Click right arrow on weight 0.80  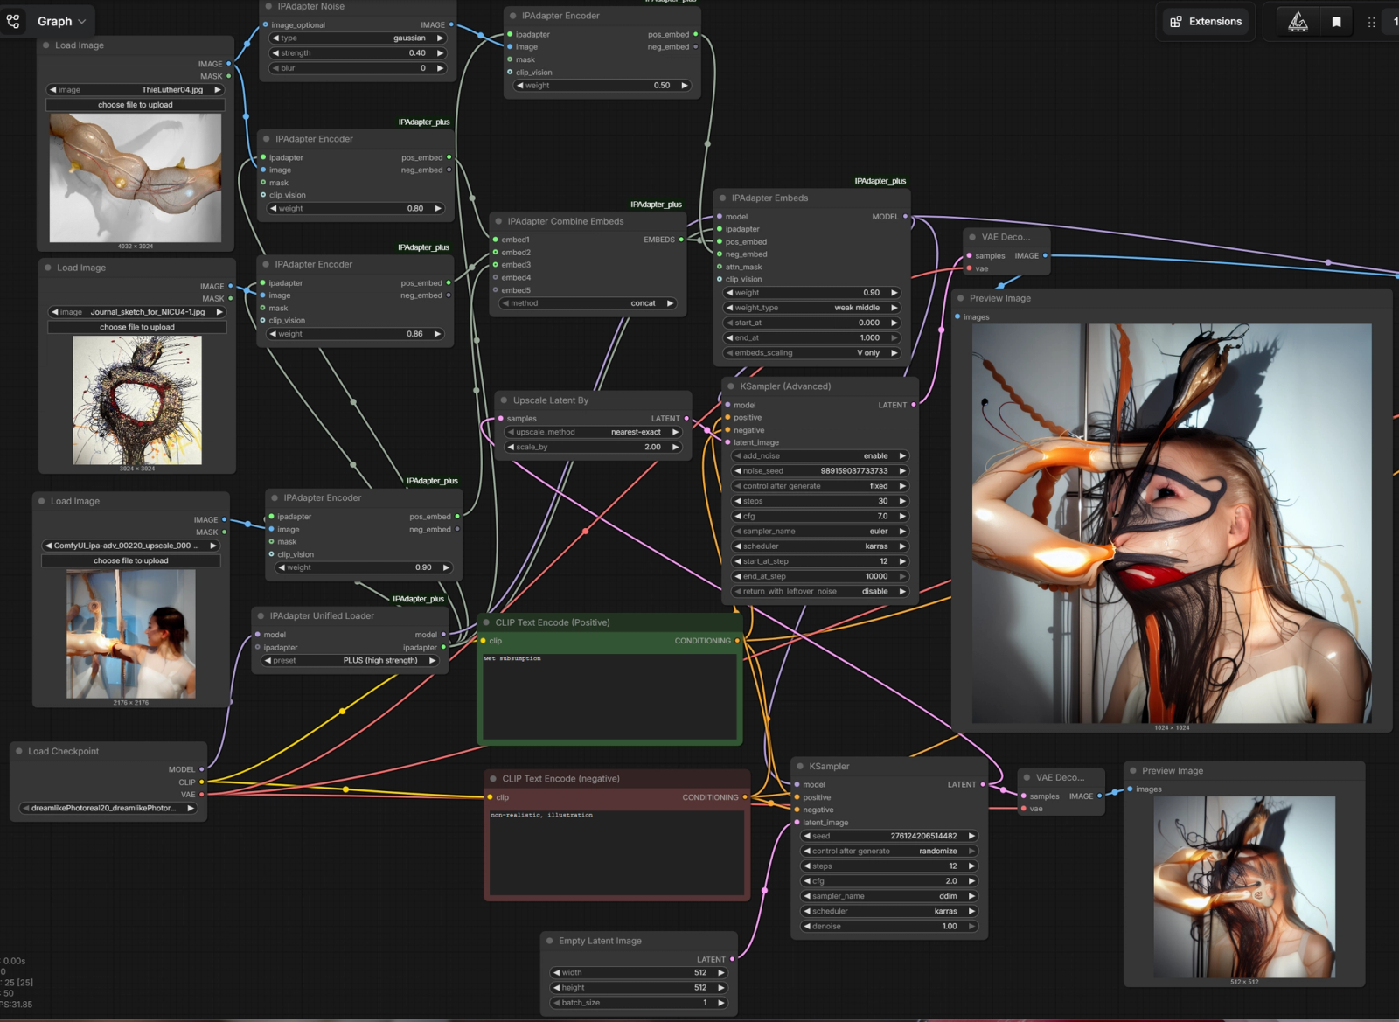tap(438, 209)
